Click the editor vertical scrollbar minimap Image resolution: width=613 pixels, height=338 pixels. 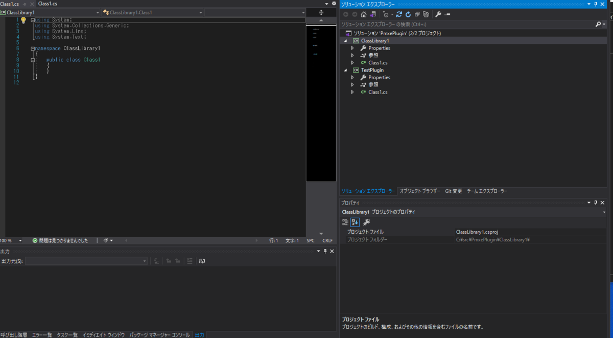321,102
